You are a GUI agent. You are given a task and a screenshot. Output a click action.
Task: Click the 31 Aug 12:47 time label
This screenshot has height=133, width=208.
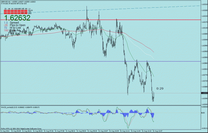click(x=157, y=131)
